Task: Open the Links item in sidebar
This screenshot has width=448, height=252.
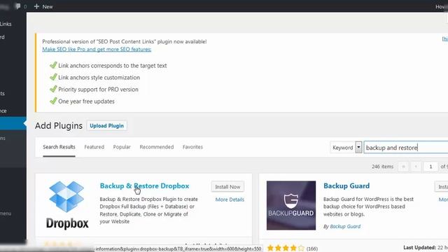Action: coord(6,24)
